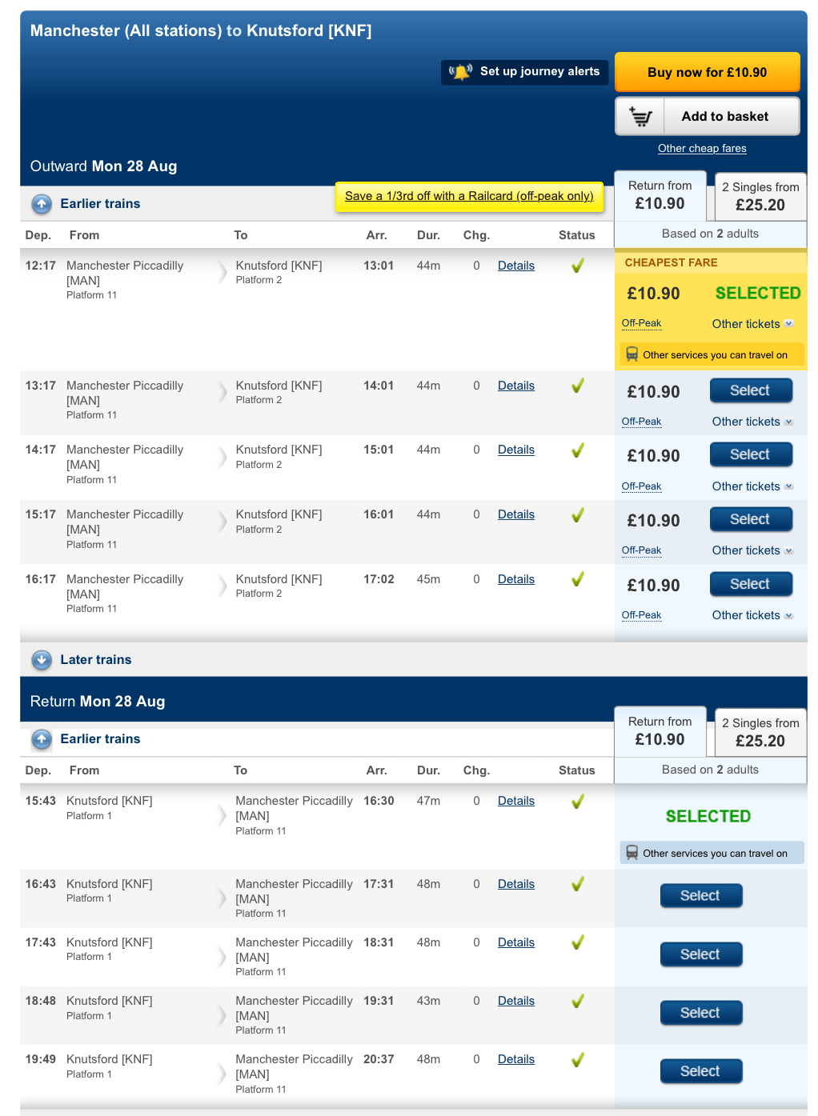The image size is (818, 1116).
Task: Click the down arrow icon for Later trains
Action: pyautogui.click(x=42, y=660)
